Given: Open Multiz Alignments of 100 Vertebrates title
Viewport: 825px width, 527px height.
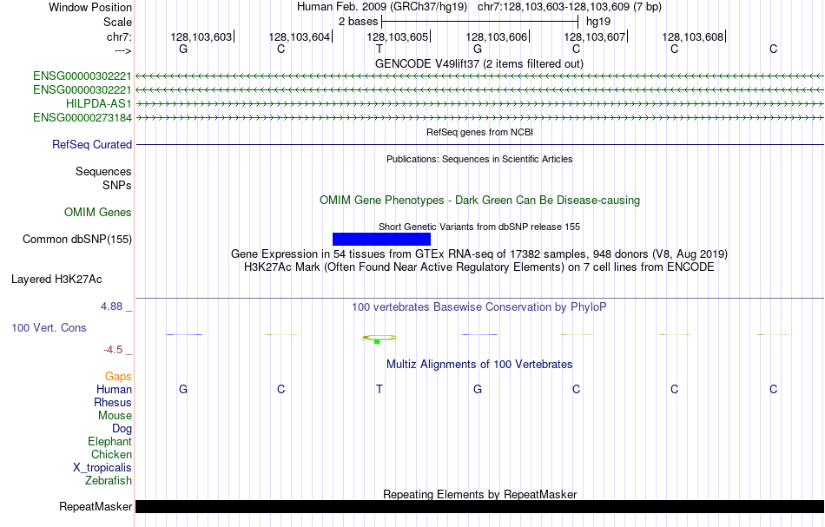Looking at the screenshot, I should point(479,364).
